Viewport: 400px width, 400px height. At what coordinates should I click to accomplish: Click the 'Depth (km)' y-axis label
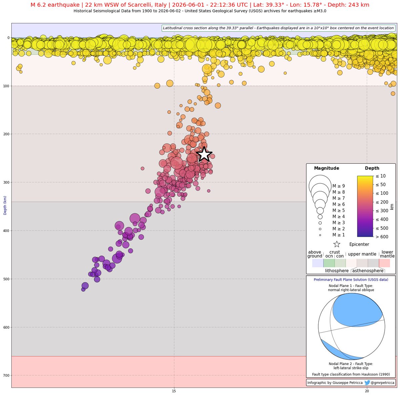(5, 205)
